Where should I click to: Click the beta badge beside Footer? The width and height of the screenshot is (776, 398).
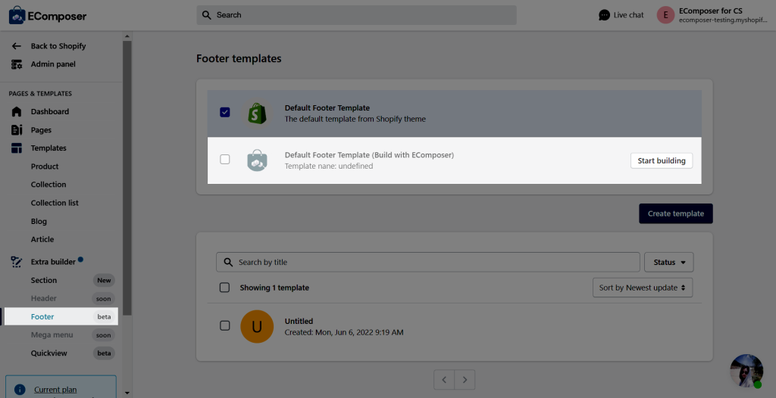click(x=104, y=317)
